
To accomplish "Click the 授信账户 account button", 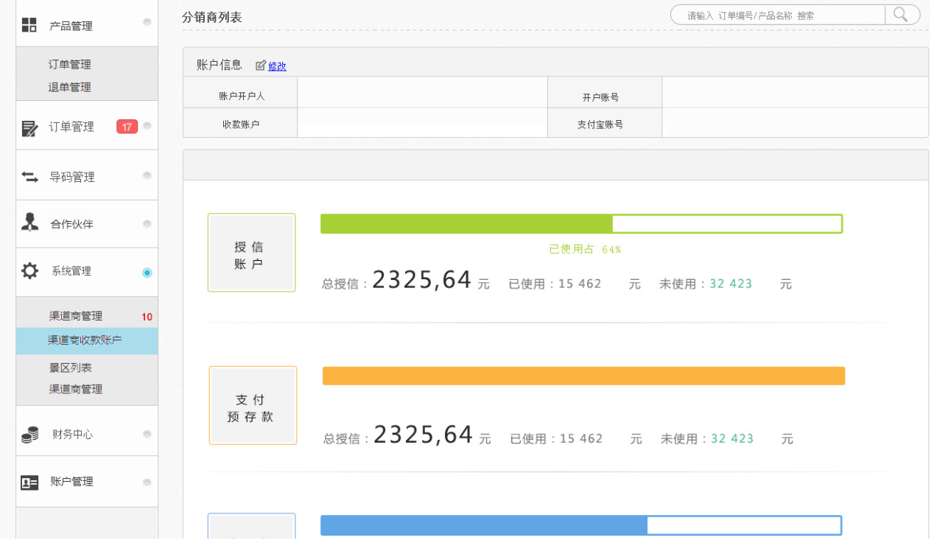I will click(x=251, y=253).
